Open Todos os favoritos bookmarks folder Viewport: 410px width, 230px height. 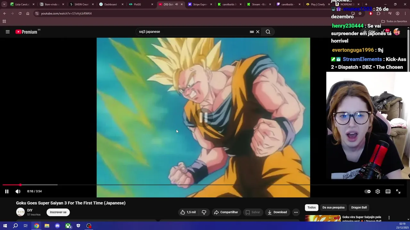tap(394, 21)
